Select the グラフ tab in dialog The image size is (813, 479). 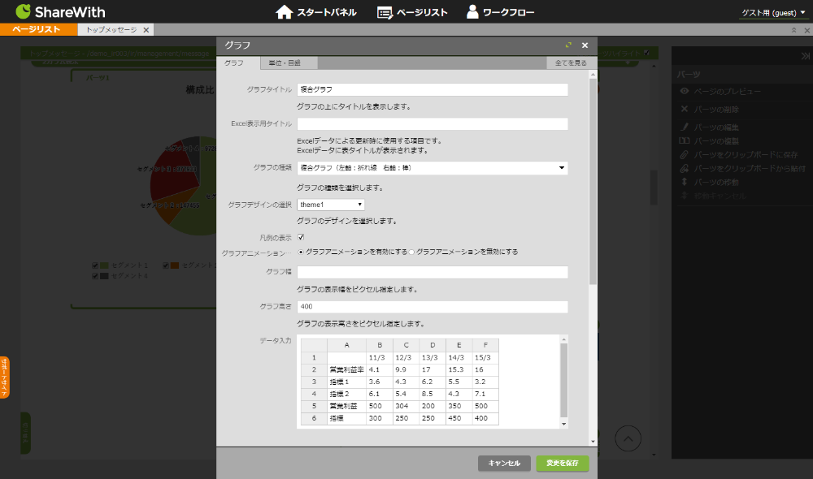235,63
